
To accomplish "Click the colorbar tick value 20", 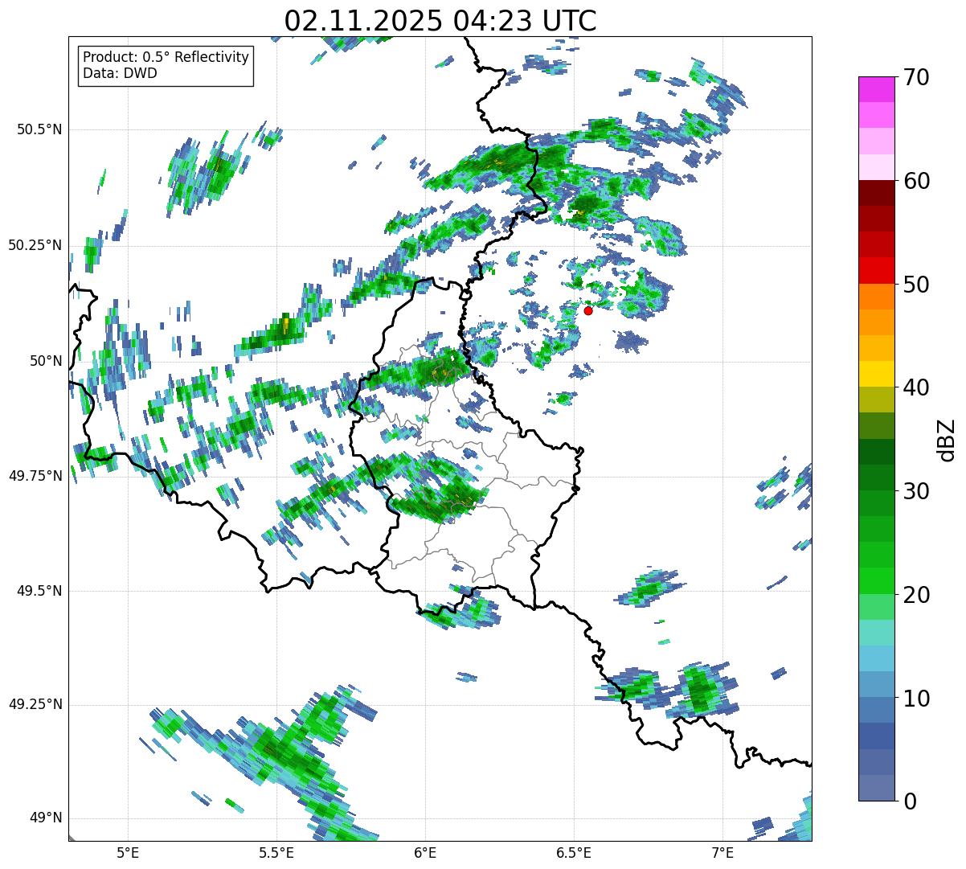I will tap(917, 595).
